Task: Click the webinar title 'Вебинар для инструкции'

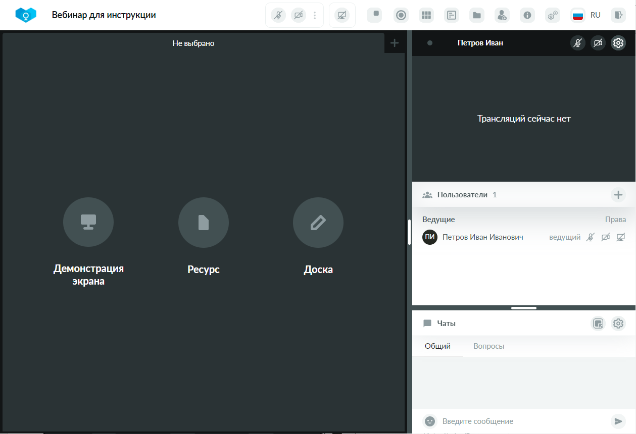Action: pyautogui.click(x=104, y=15)
